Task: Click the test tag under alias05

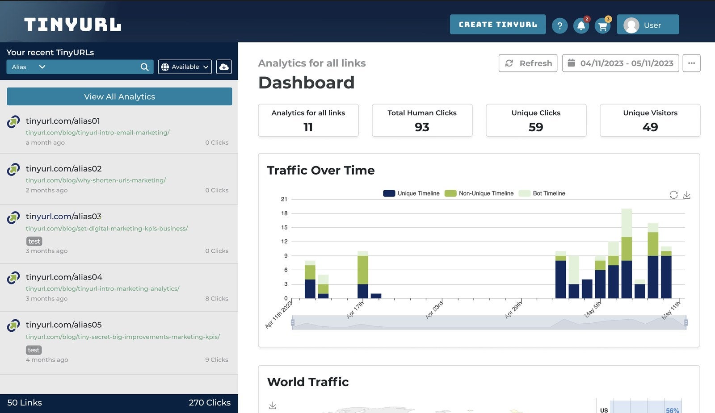Action: click(x=34, y=350)
